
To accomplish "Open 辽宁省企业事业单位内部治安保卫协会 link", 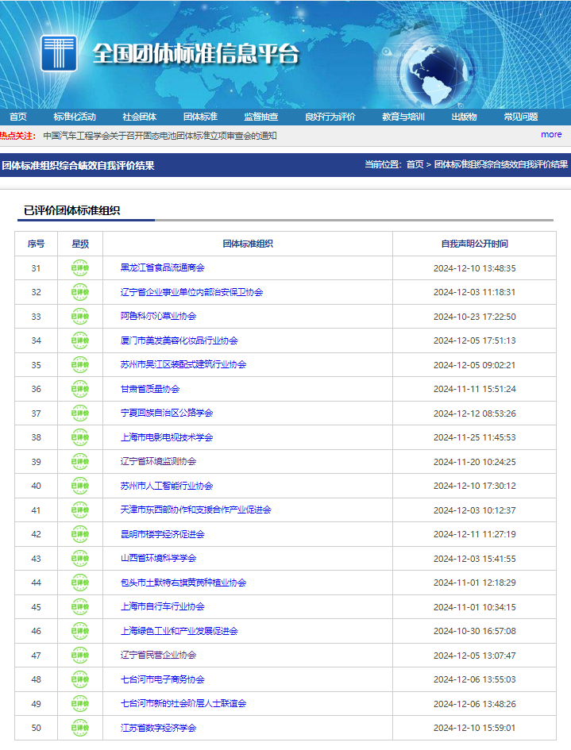I will [x=191, y=292].
